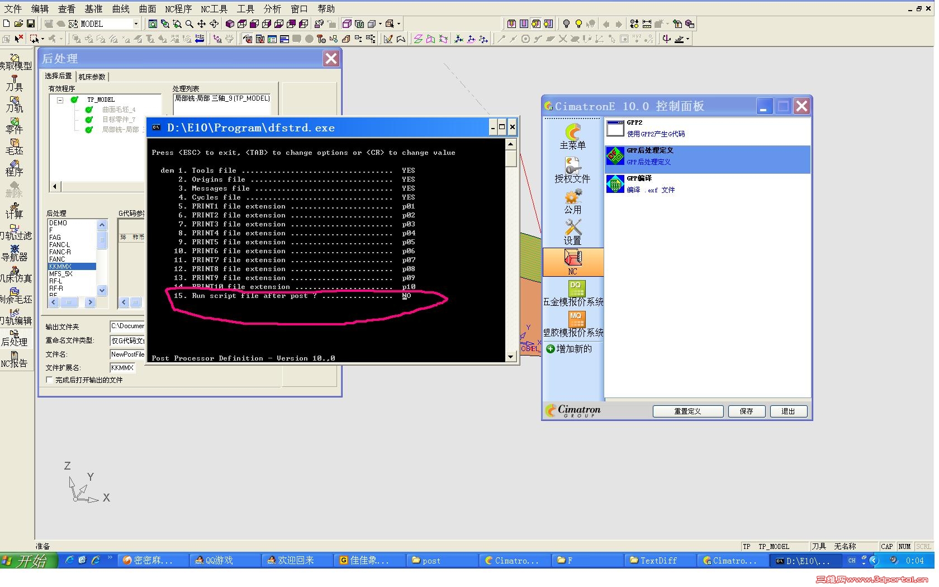Screen dimensions: 939x587
Task: Open 塑胶模报价系统 in the control panel
Action: [573, 324]
